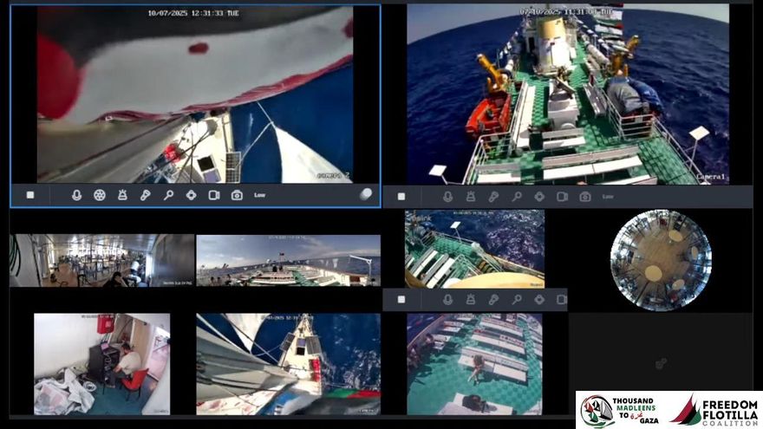Stop the Camera1 ship deck feed
Screen dimensions: 763x429
[x=401, y=197]
